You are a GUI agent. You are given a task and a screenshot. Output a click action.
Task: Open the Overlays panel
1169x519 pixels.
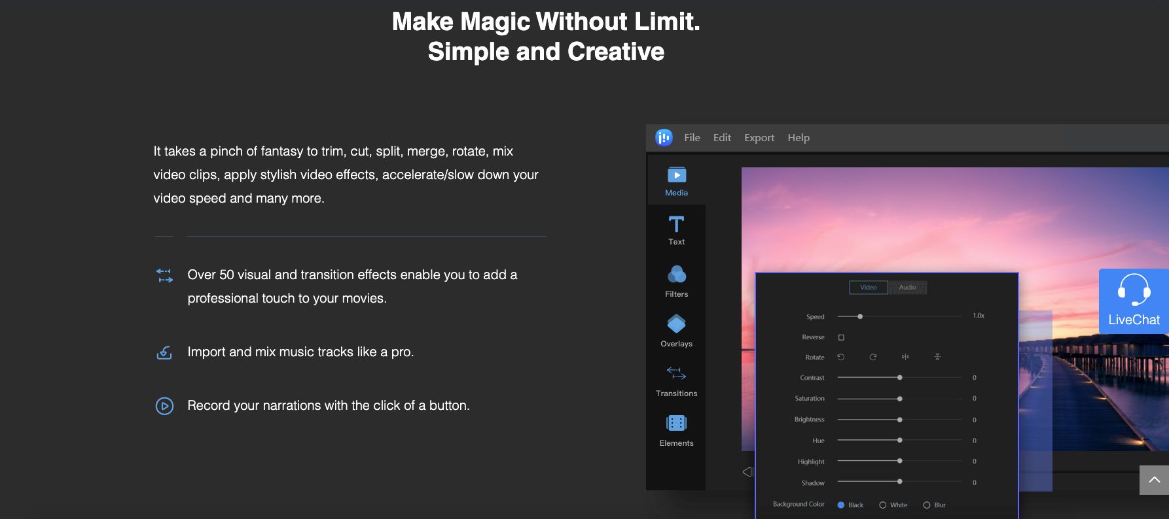676,331
